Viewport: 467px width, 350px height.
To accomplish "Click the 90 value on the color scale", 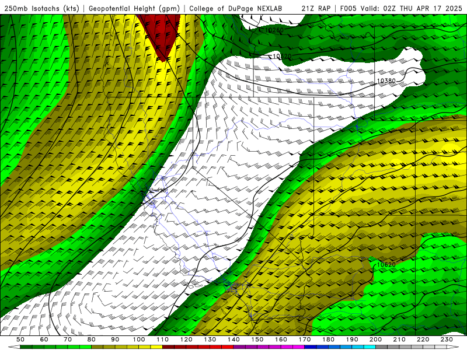I will point(115,339).
